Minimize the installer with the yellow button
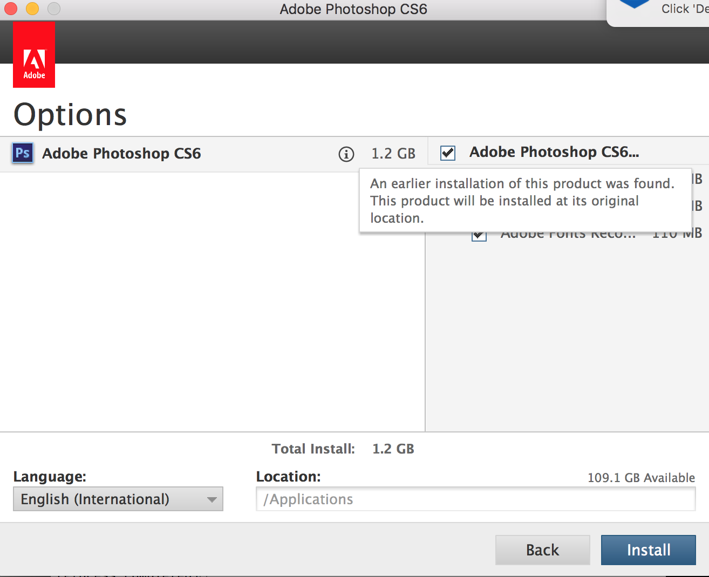The image size is (709, 577). (x=32, y=9)
